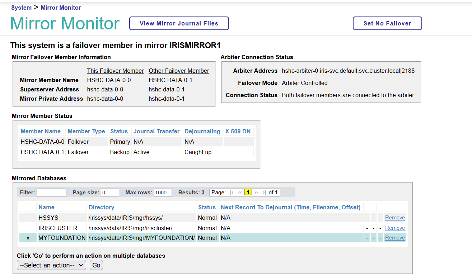Sort databases by Name column header
472x280 pixels.
click(x=46, y=207)
